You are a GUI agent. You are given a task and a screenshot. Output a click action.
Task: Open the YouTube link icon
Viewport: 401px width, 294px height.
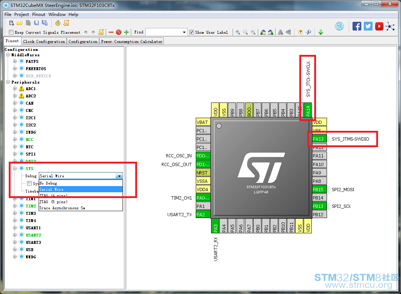pos(379,26)
